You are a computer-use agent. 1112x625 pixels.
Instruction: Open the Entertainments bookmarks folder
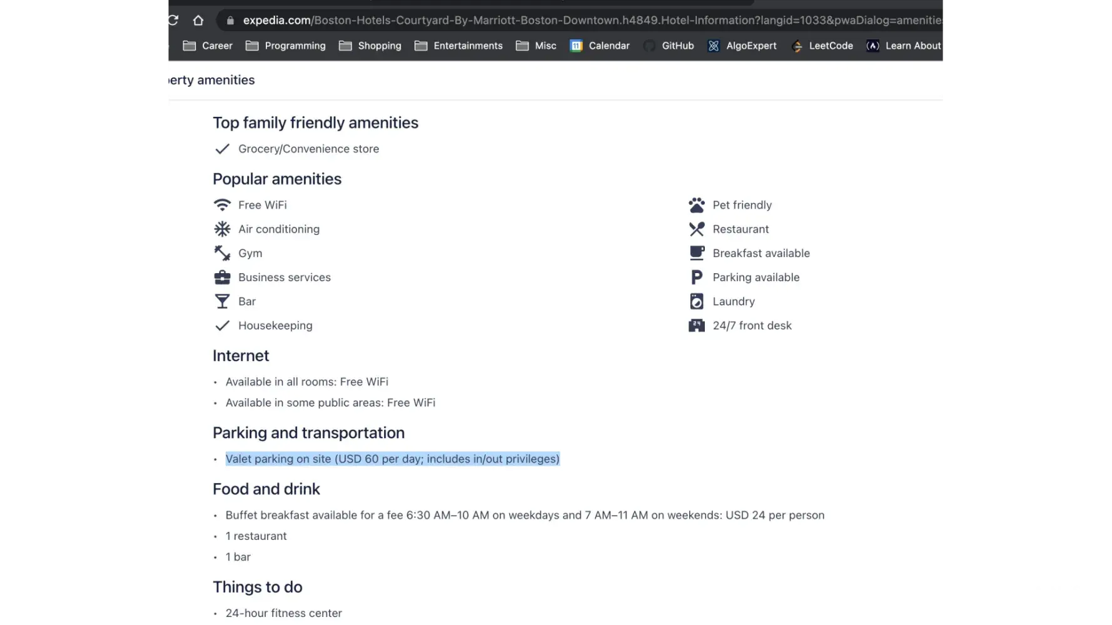point(458,46)
